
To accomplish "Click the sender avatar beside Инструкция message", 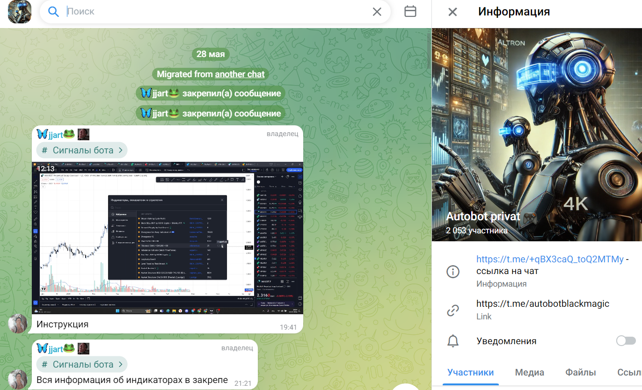I will click(x=18, y=324).
